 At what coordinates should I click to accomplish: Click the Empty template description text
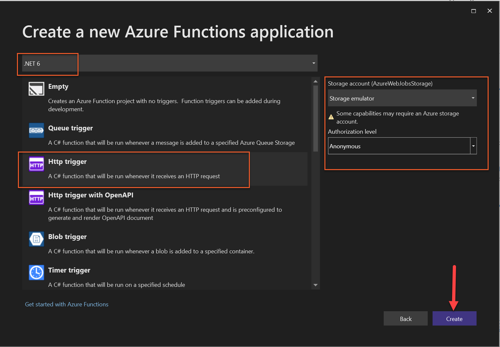pos(164,105)
